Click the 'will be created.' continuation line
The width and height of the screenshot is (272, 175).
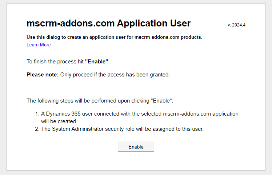[59, 121]
